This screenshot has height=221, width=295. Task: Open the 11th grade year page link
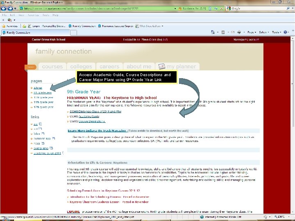coord(43,102)
